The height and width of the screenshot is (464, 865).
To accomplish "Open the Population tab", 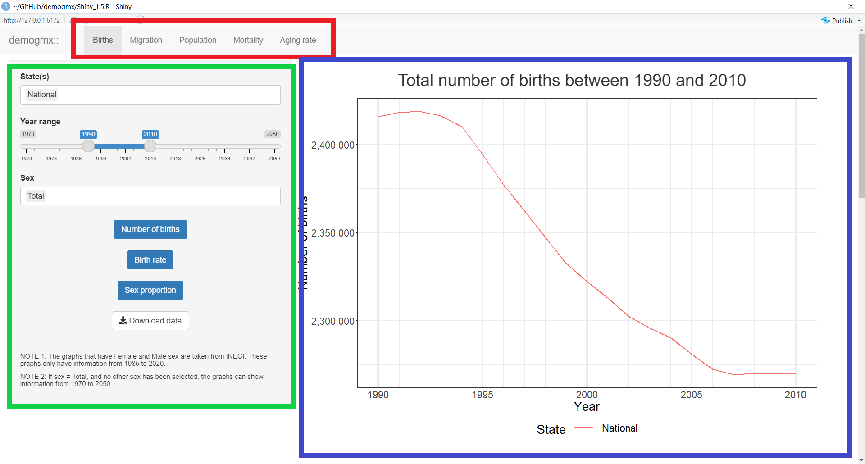I will [x=197, y=40].
